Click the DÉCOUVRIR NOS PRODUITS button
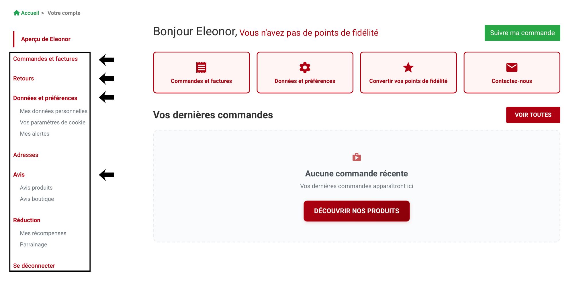587x286 pixels. coord(357,211)
